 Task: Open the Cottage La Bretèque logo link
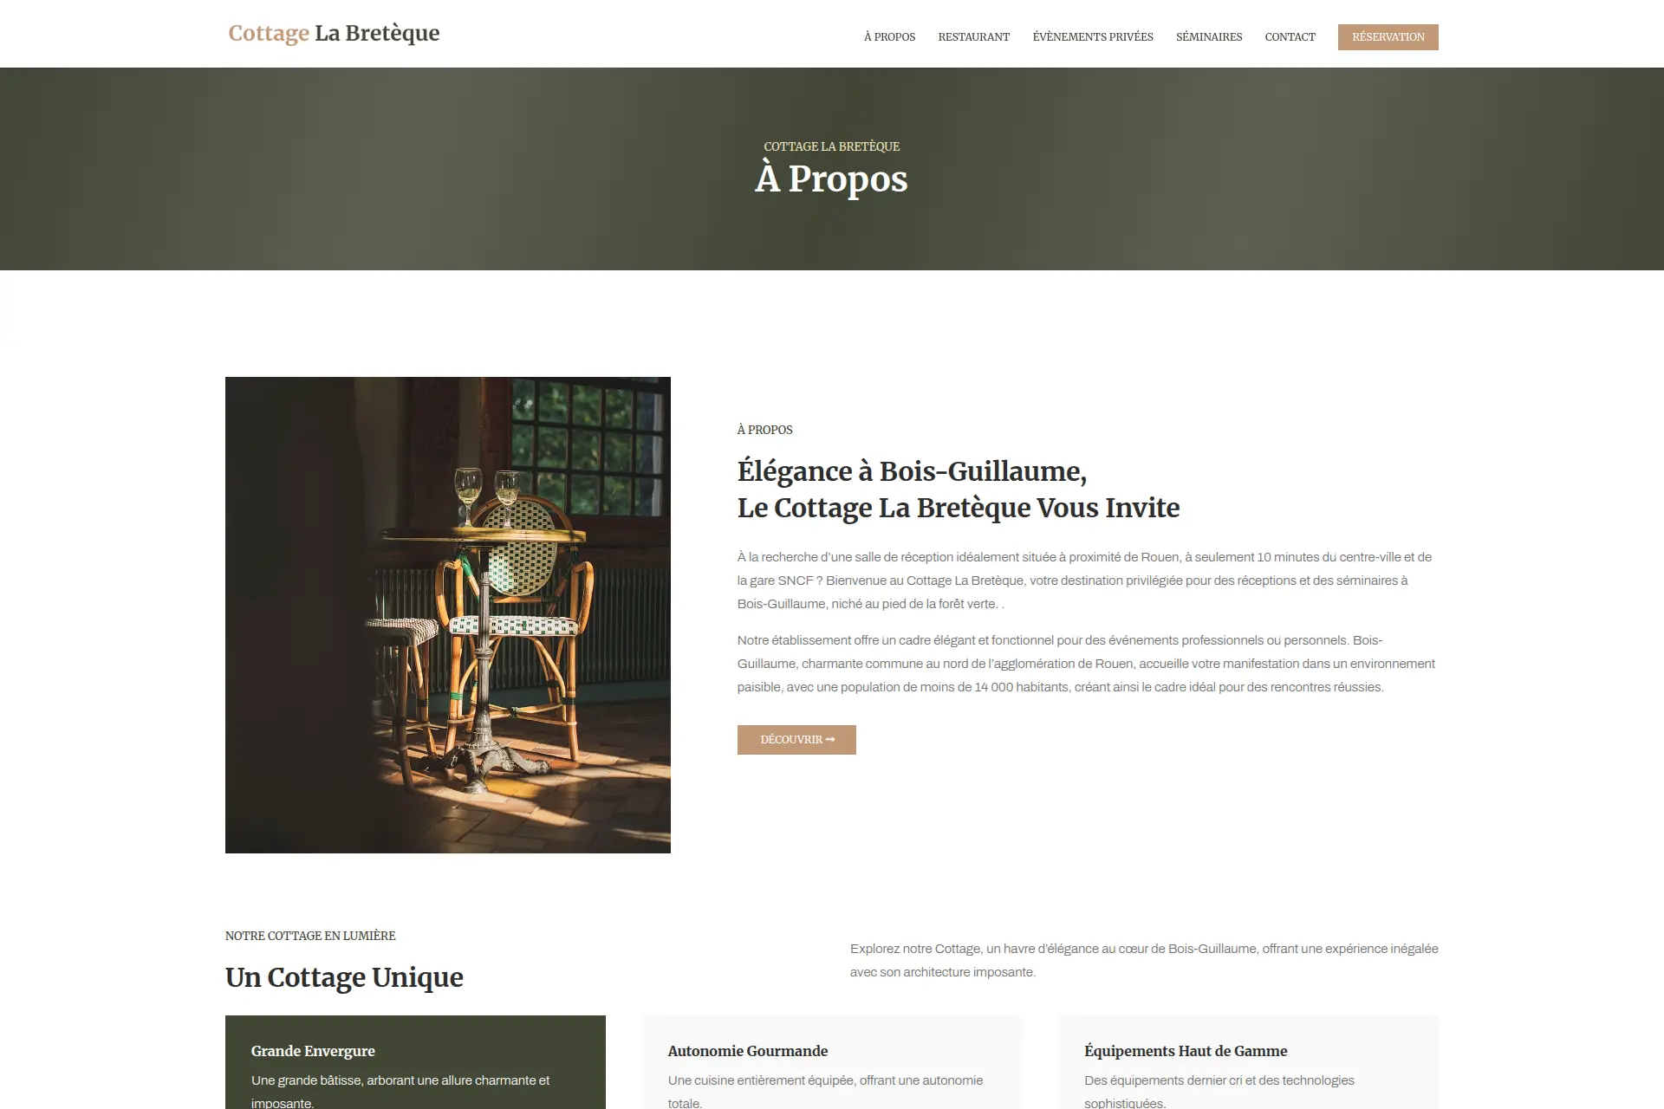tap(334, 33)
